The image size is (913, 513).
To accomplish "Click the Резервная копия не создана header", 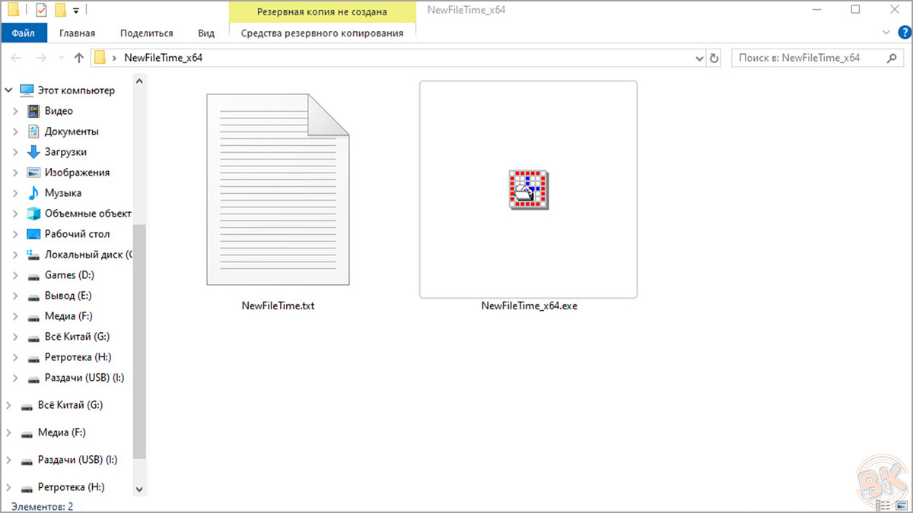I will 322,11.
